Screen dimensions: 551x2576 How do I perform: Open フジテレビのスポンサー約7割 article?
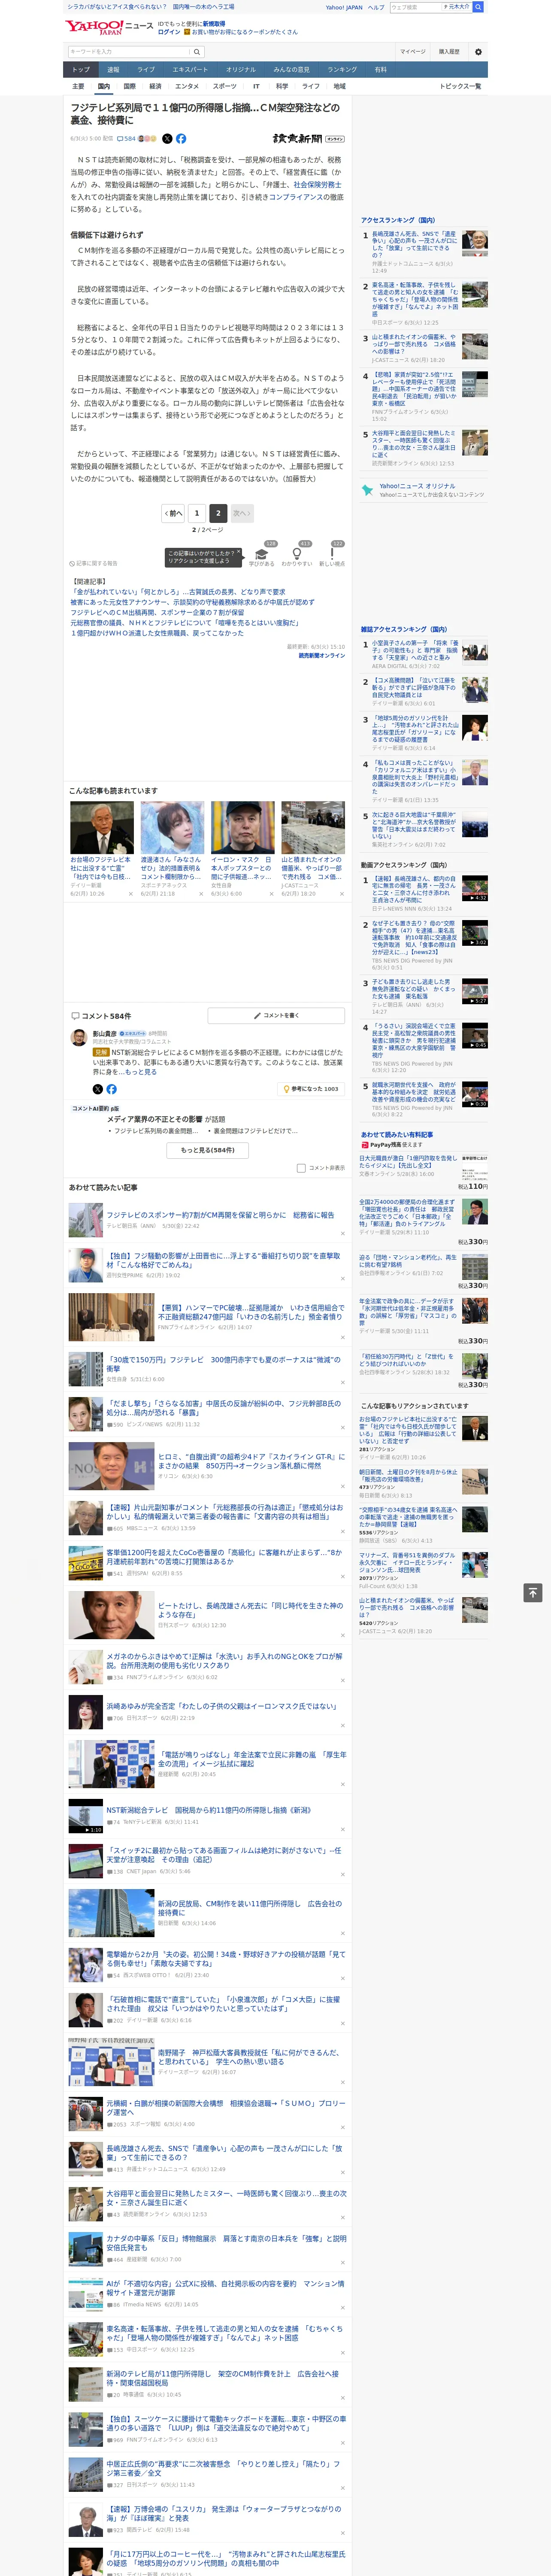[220, 1215]
